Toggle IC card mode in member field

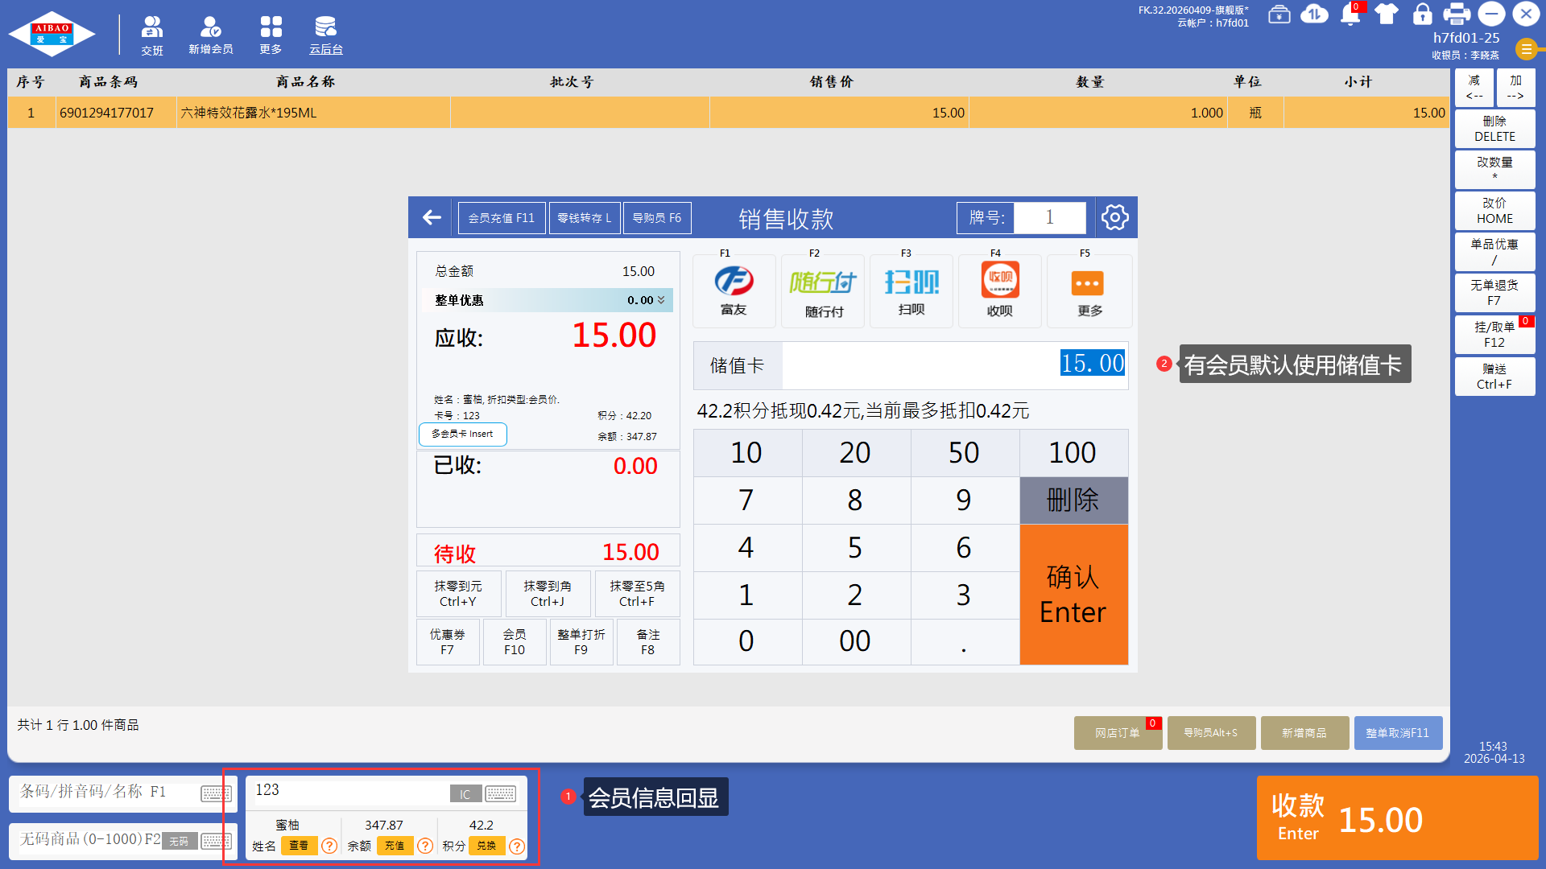point(465,794)
